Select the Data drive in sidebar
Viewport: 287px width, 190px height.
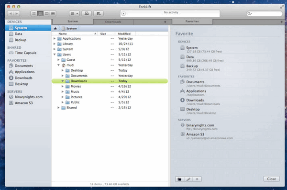tap(28, 34)
